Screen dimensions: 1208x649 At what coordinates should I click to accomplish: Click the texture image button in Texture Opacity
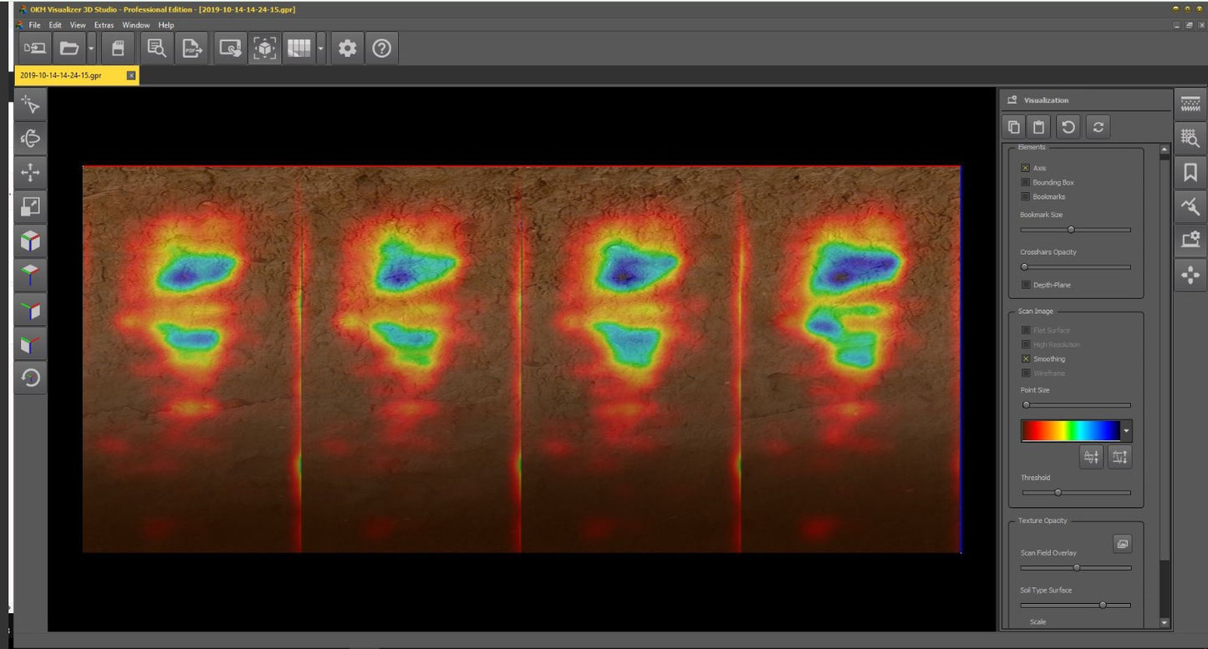1122,544
